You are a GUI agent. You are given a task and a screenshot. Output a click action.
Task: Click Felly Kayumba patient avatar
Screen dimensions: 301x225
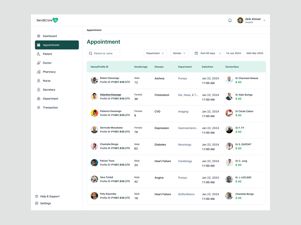[94, 196]
